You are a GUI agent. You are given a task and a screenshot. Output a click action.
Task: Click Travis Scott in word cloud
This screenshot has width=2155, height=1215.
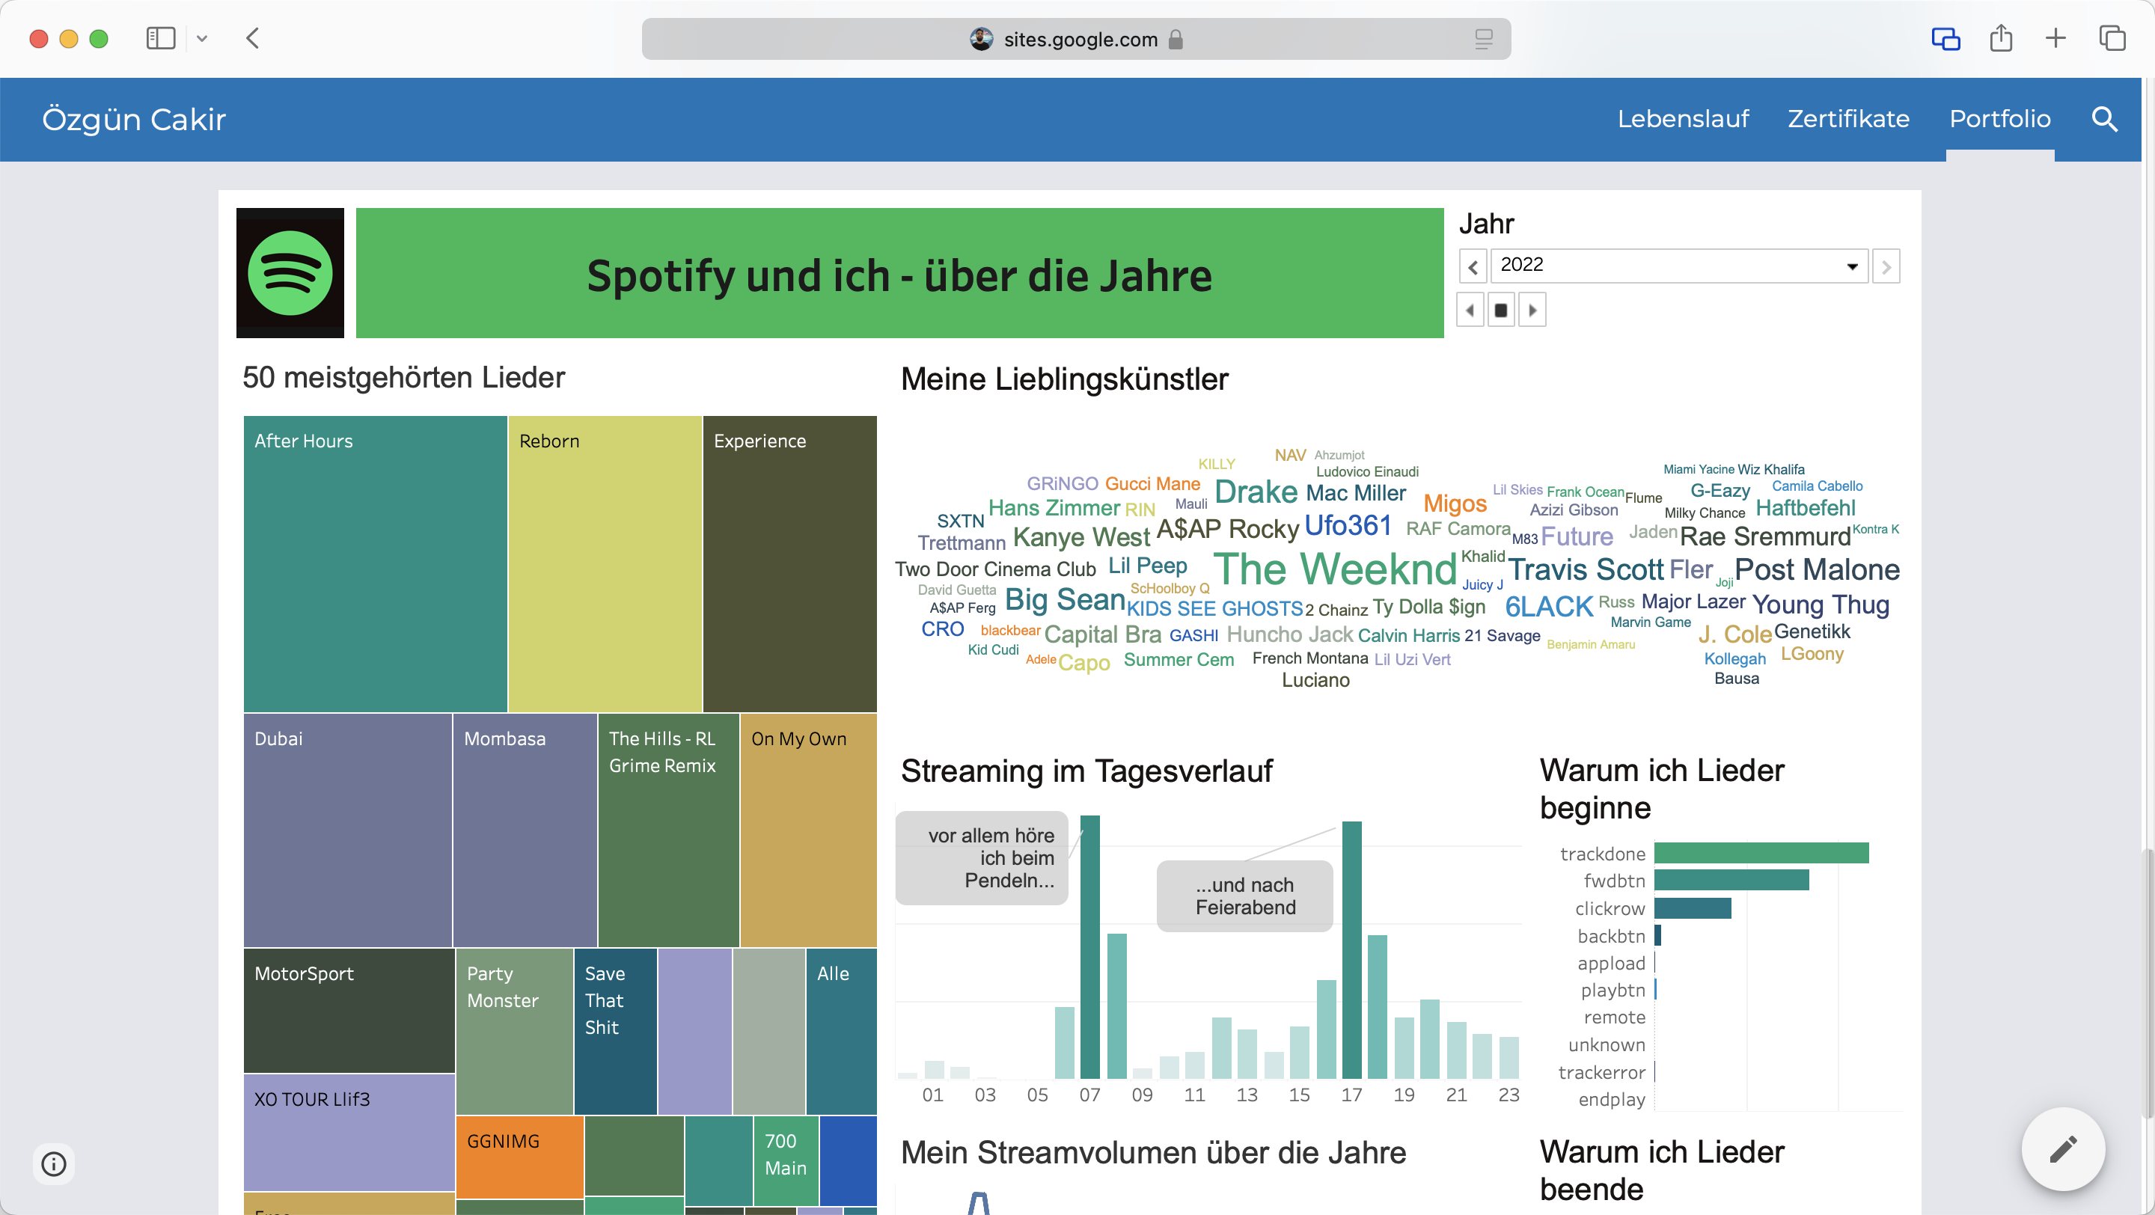1586,569
